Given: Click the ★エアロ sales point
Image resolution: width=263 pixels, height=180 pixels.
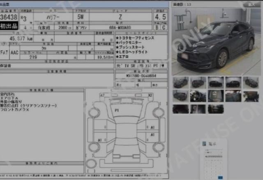Looking at the screenshot, I should (x=122, y=57).
